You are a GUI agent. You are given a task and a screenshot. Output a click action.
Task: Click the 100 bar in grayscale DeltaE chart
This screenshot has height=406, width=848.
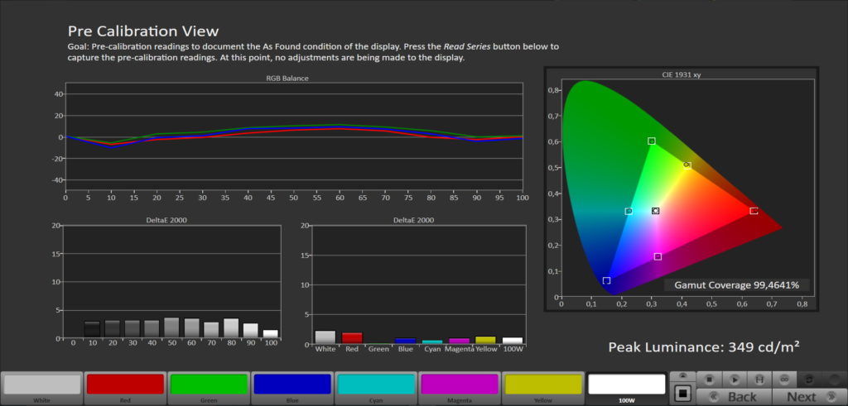click(x=271, y=334)
